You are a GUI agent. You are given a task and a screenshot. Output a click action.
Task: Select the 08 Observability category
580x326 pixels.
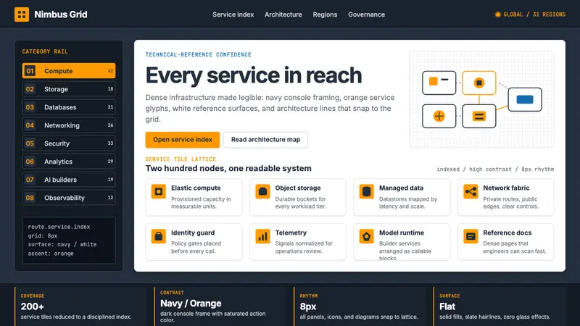coord(69,197)
